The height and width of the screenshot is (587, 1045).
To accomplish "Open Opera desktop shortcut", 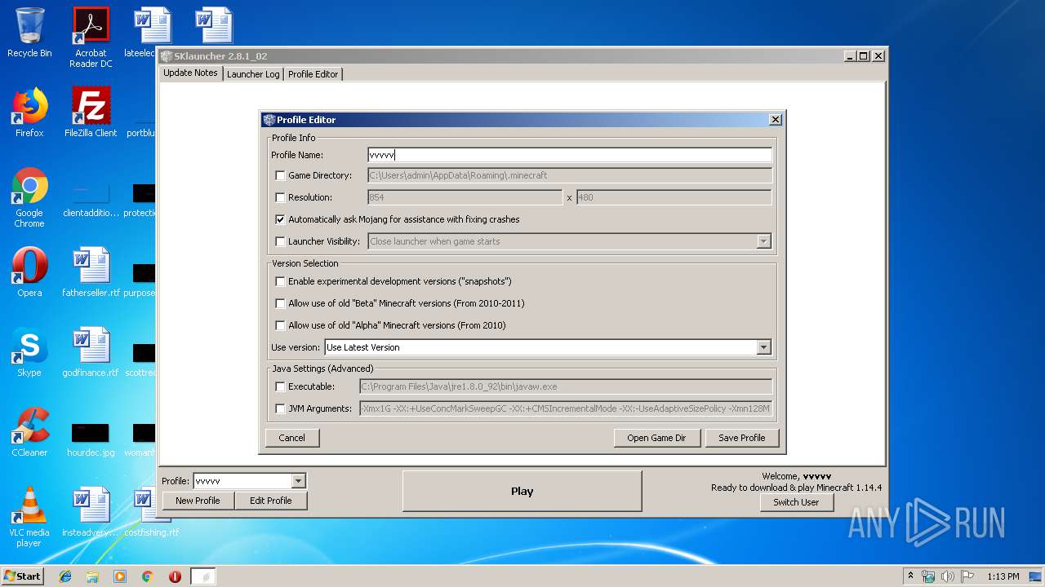I will click(x=29, y=272).
